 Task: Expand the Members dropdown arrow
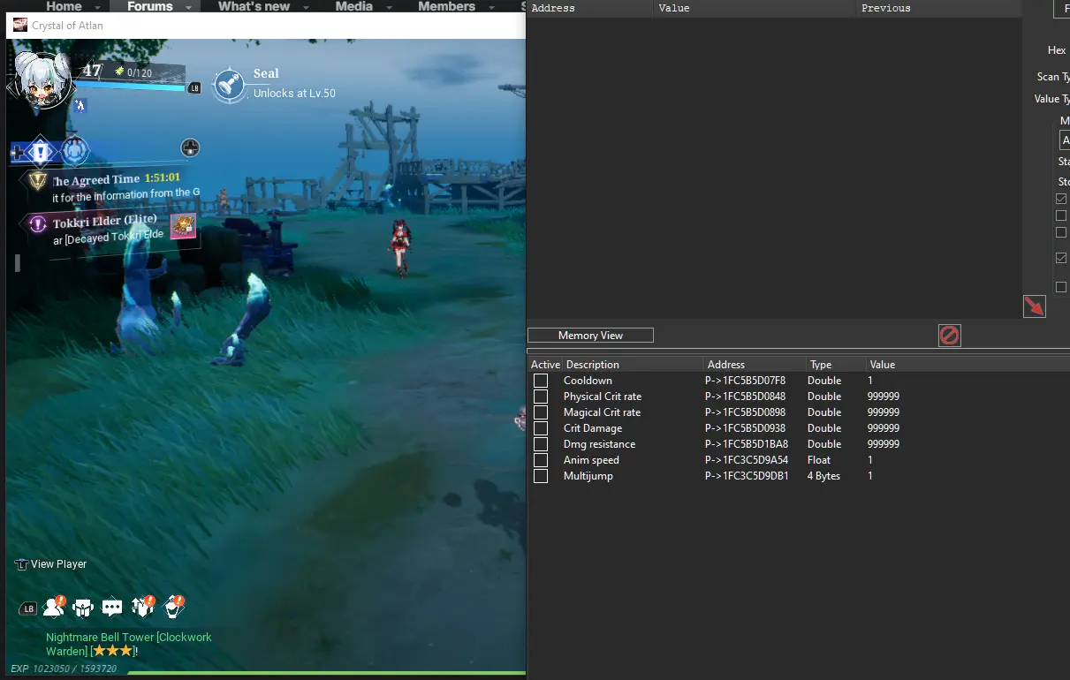click(492, 7)
